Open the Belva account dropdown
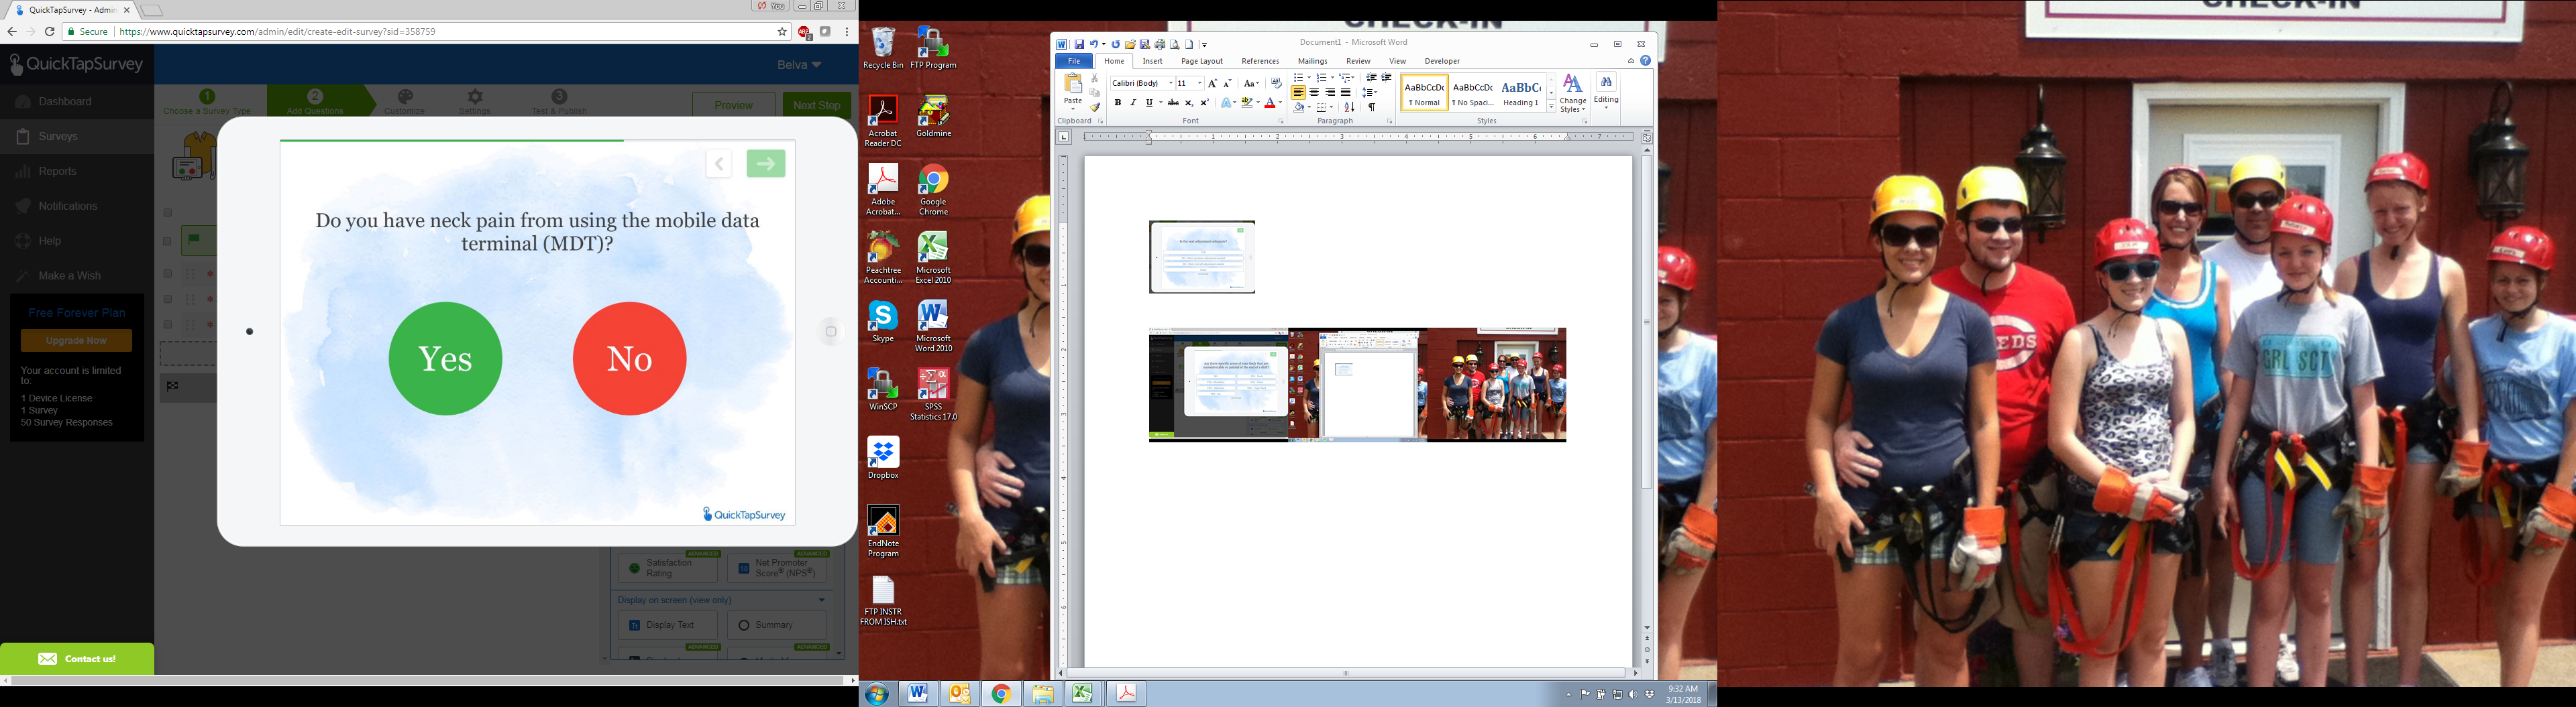 pyautogui.click(x=799, y=65)
